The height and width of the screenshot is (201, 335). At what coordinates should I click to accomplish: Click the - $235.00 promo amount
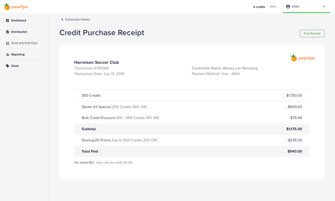click(294, 140)
